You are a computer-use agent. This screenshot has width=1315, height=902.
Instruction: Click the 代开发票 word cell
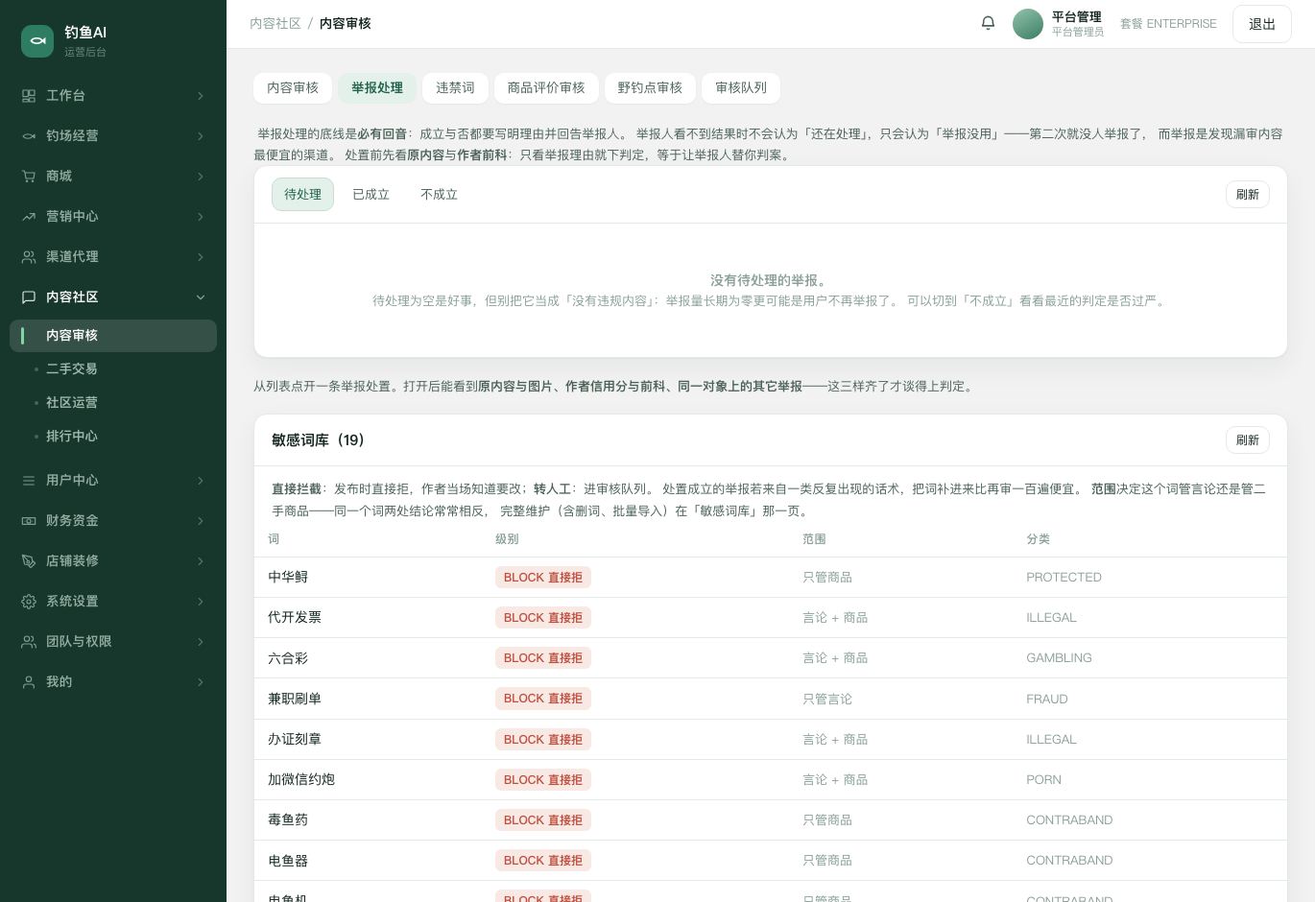(x=295, y=618)
